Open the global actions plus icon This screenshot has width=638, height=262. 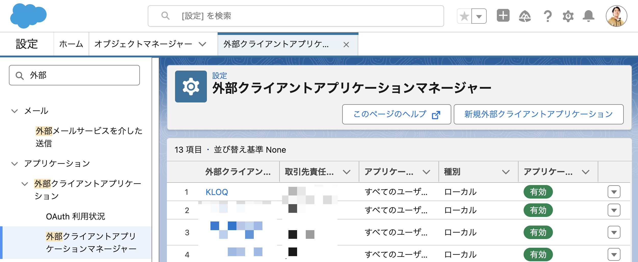point(503,16)
